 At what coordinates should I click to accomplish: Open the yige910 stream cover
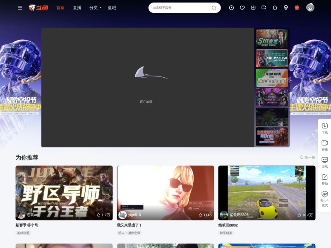[165, 193]
